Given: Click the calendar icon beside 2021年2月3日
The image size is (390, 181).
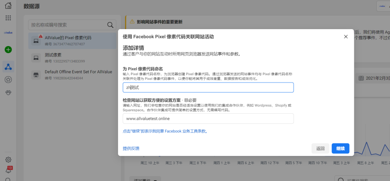Looking at the screenshot, I should (361, 78).
